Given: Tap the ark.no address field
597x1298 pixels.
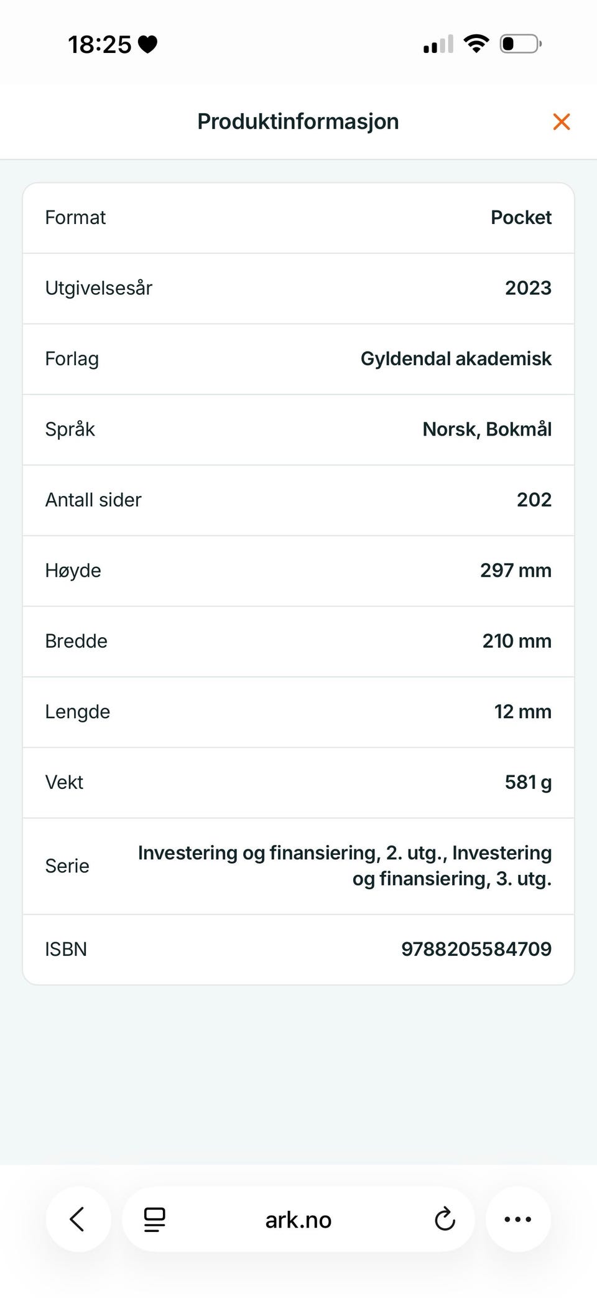Looking at the screenshot, I should coord(298,1219).
